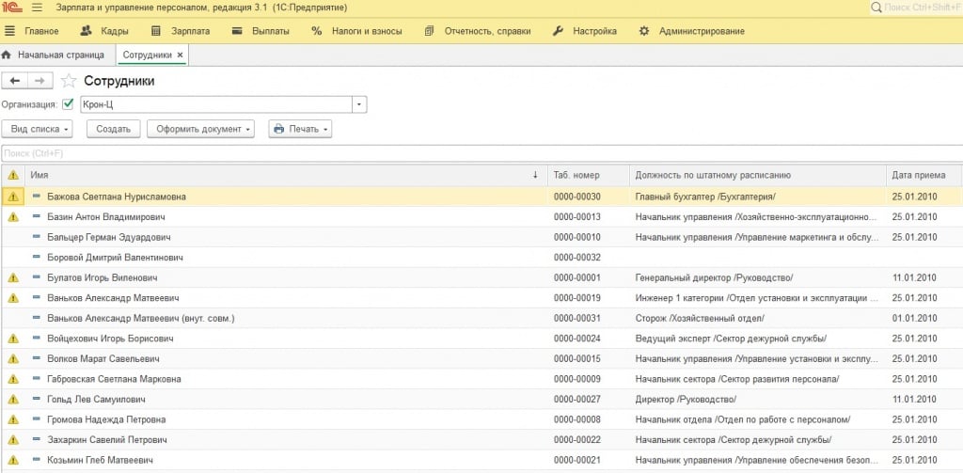The height and width of the screenshot is (473, 963).
Task: Click the home icon on Начальная страница tab
Action: (8, 55)
